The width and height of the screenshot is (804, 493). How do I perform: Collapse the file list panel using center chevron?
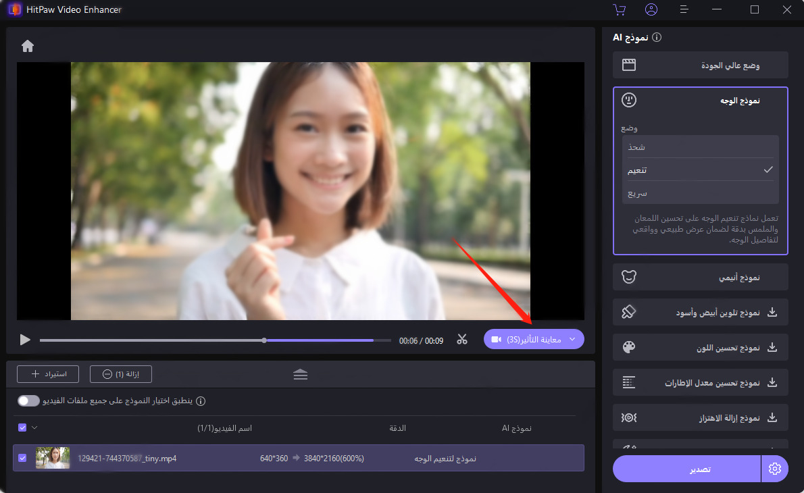point(300,373)
